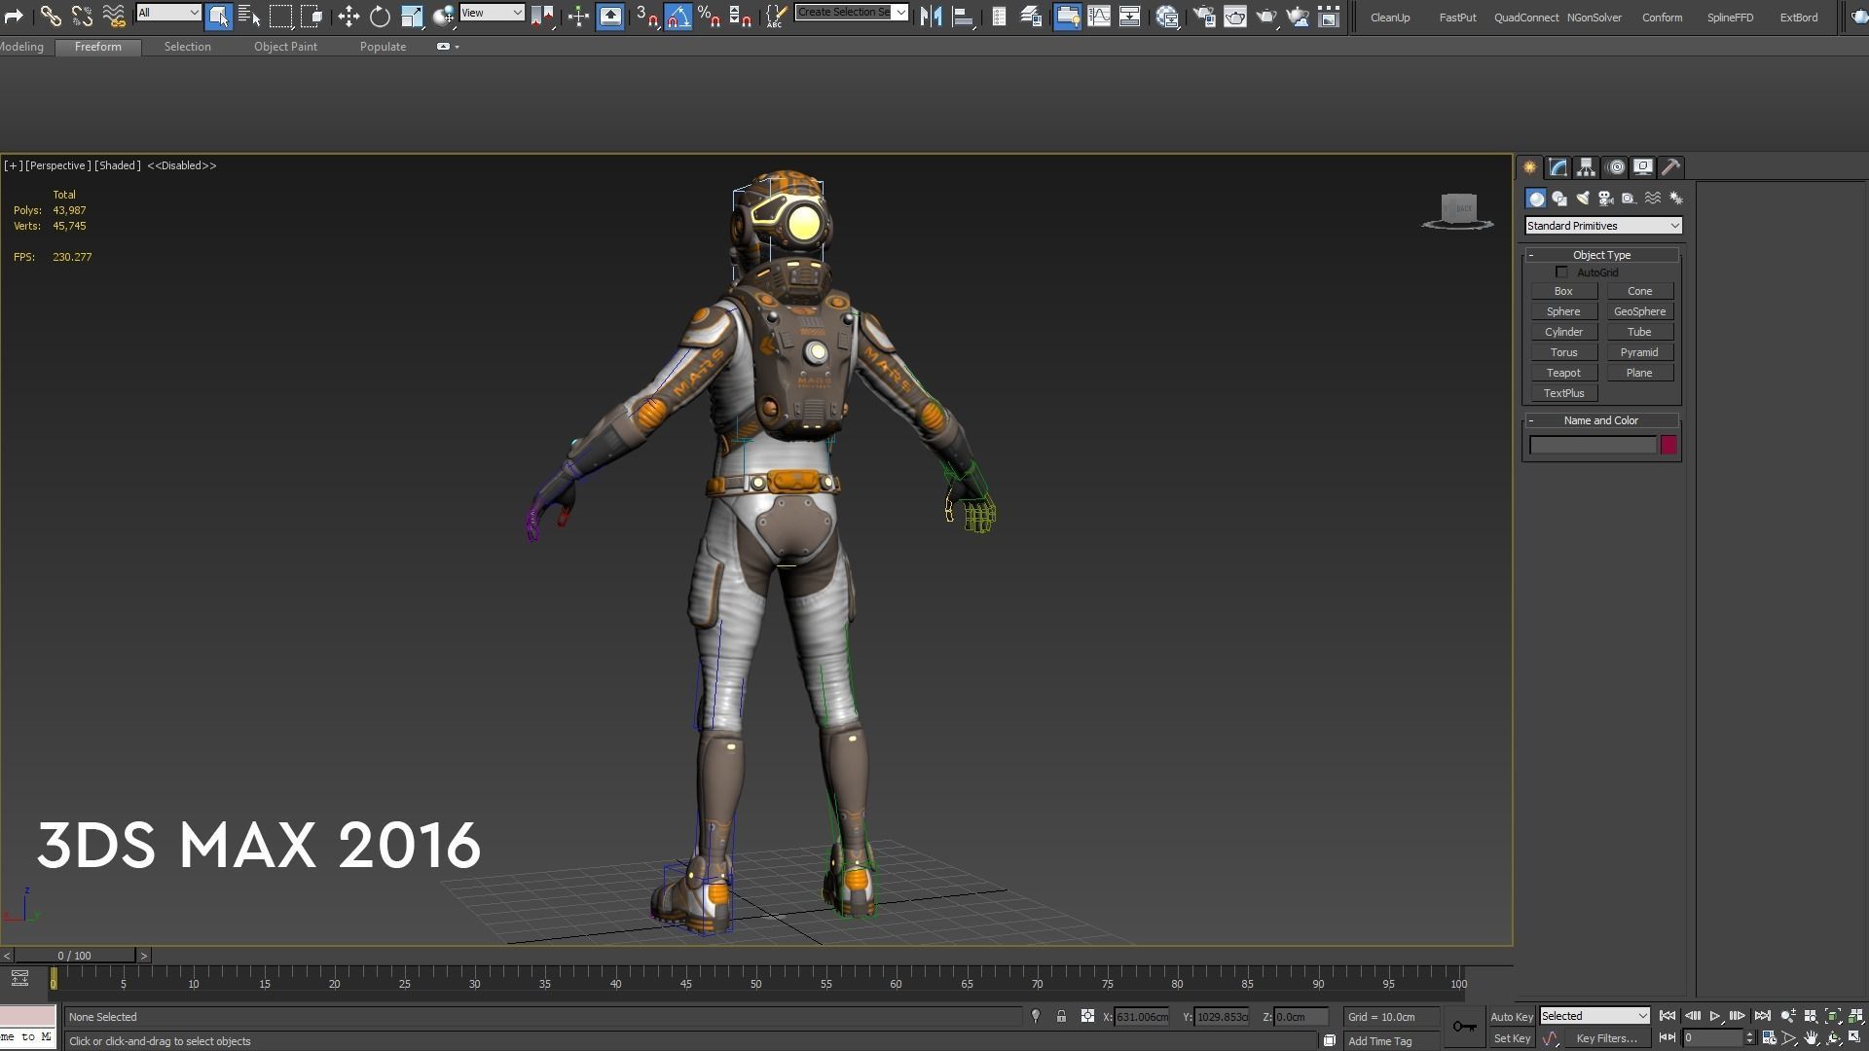1869x1051 pixels.
Task: Click the QuadConnect toolbar button
Action: coord(1526,18)
